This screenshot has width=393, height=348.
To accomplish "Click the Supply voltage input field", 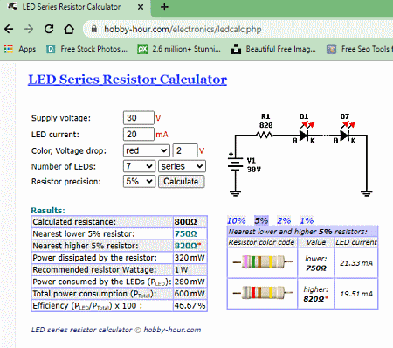I will pyautogui.click(x=139, y=118).
